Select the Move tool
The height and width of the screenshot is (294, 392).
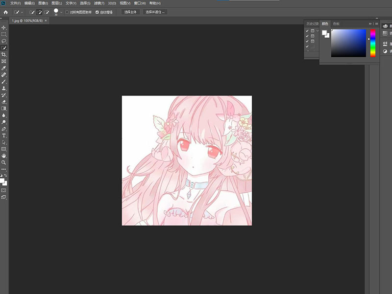coord(4,27)
